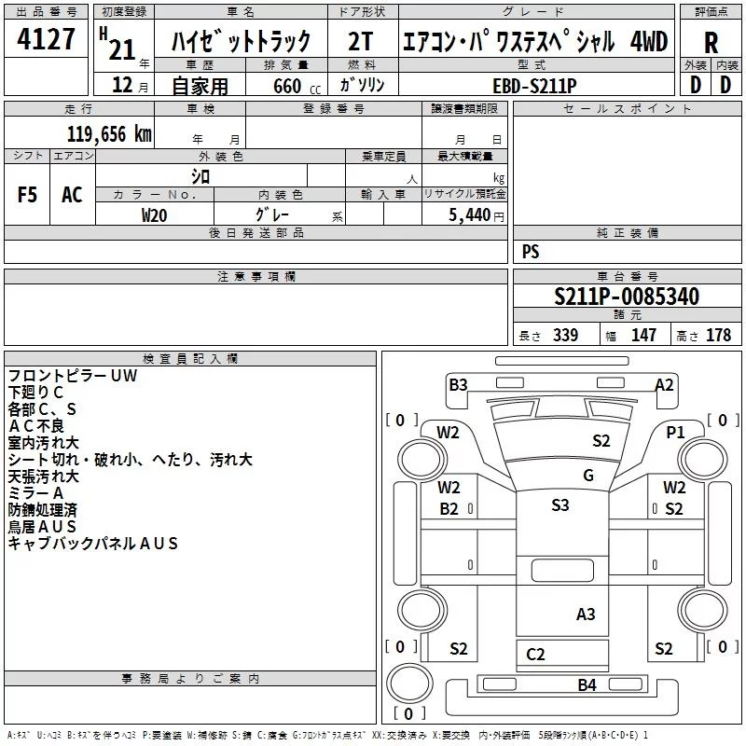The width and height of the screenshot is (746, 746).
Task: Click the overall evaluation score R
Action: (711, 43)
